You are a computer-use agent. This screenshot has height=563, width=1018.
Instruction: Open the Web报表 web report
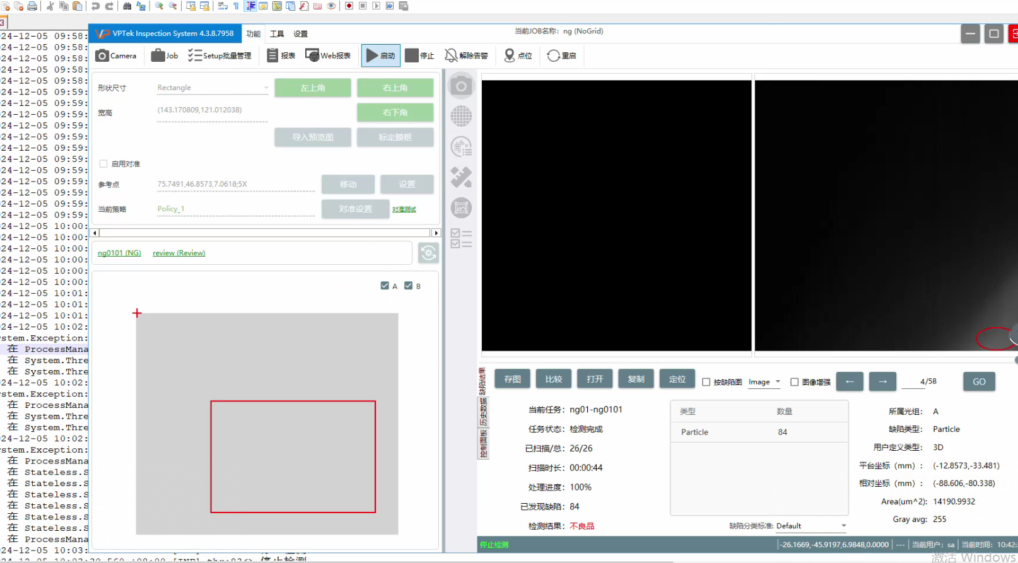(x=328, y=55)
